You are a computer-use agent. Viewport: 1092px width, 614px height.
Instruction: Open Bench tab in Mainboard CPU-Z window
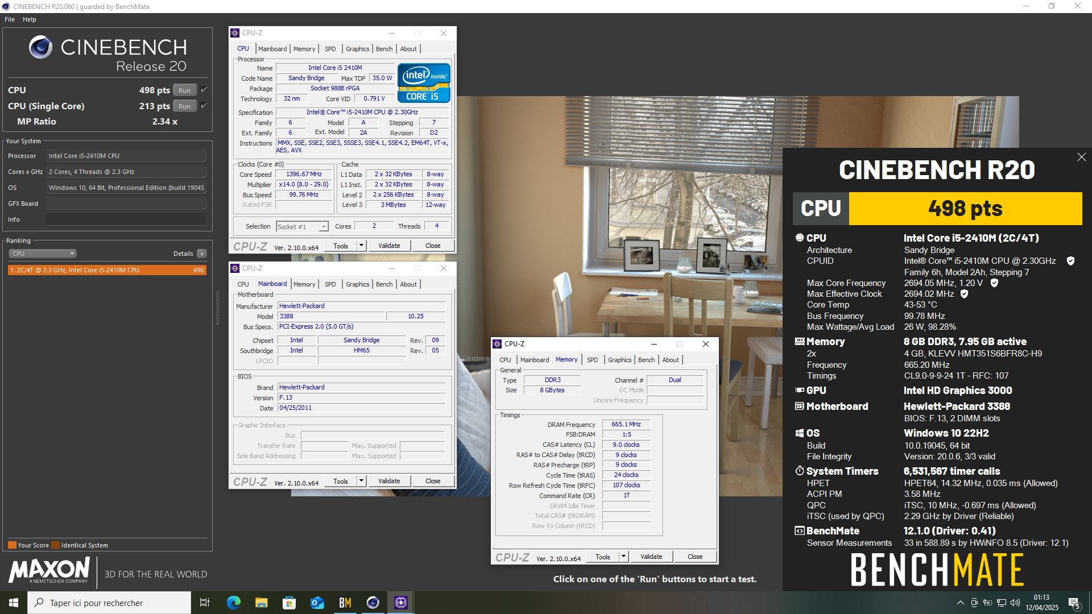[384, 284]
